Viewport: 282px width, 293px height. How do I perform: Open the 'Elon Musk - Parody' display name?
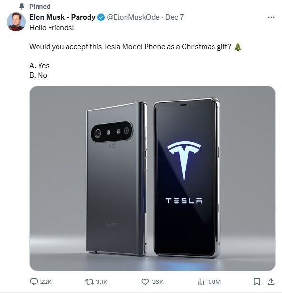click(x=62, y=17)
